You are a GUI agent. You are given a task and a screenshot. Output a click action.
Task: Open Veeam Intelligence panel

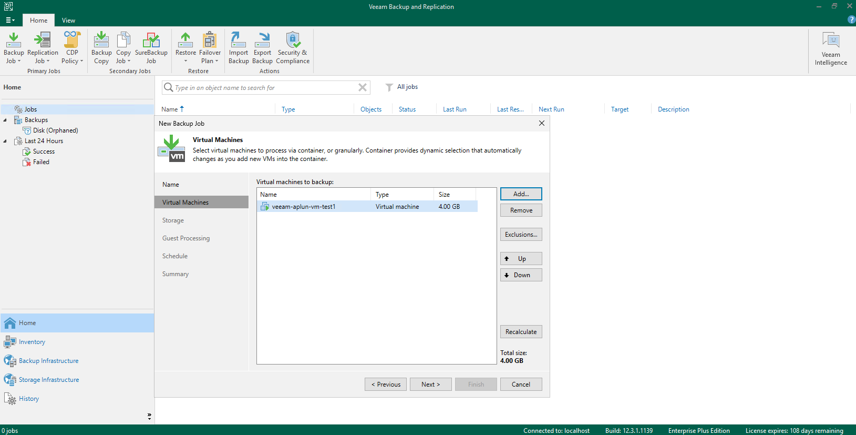point(831,49)
